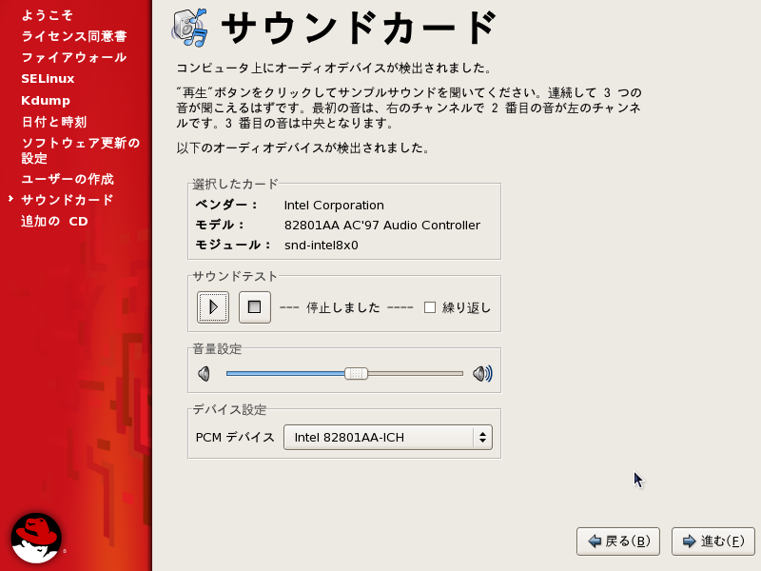This screenshot has width=761, height=571.
Task: Click the PCM デバイス label
Action: click(x=235, y=438)
